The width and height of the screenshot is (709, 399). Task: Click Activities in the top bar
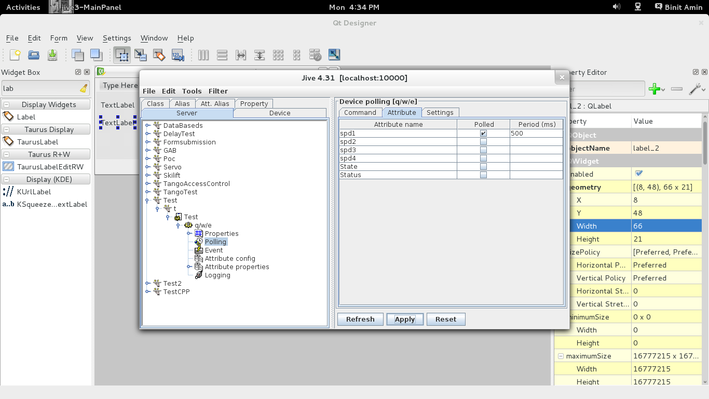23,7
